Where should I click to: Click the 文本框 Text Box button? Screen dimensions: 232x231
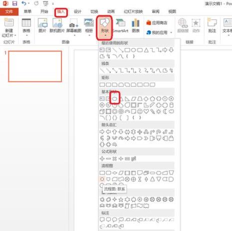227,27
